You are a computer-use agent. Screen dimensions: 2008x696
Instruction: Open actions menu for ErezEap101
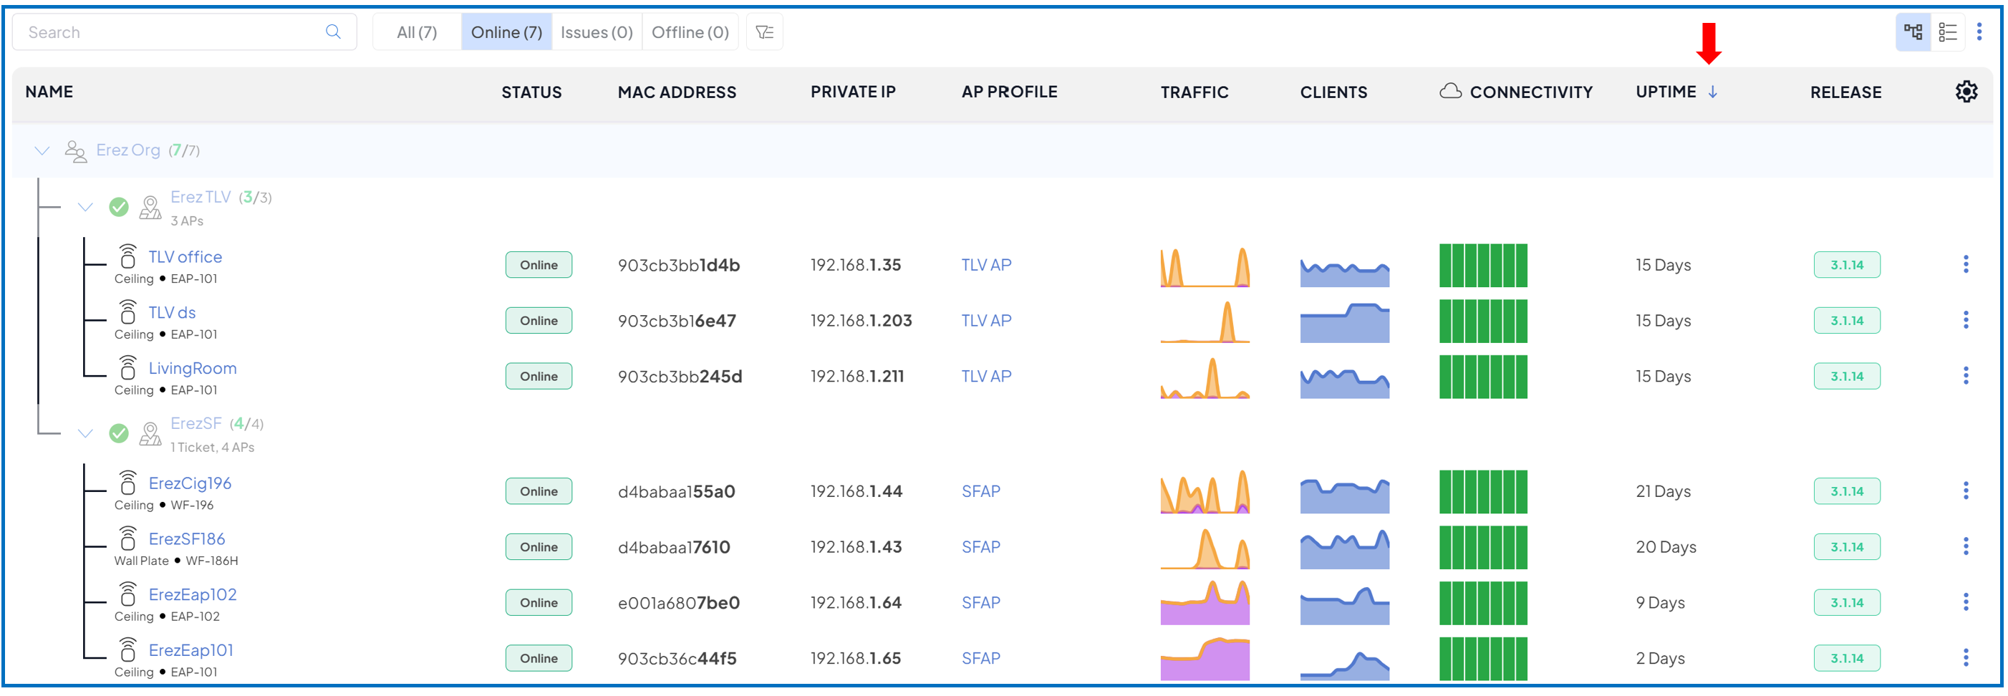pyautogui.click(x=1965, y=659)
